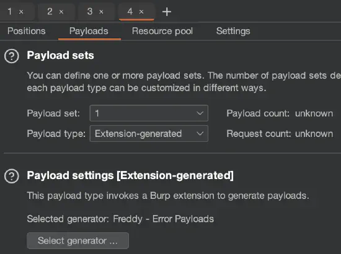
Task: Select Intruder tab 4
Action: (x=130, y=12)
